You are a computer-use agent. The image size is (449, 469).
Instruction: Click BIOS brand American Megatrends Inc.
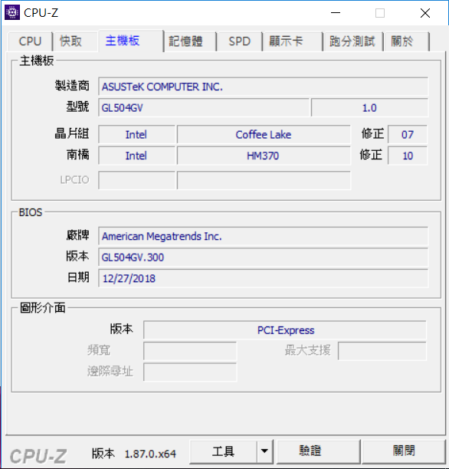[x=264, y=236]
